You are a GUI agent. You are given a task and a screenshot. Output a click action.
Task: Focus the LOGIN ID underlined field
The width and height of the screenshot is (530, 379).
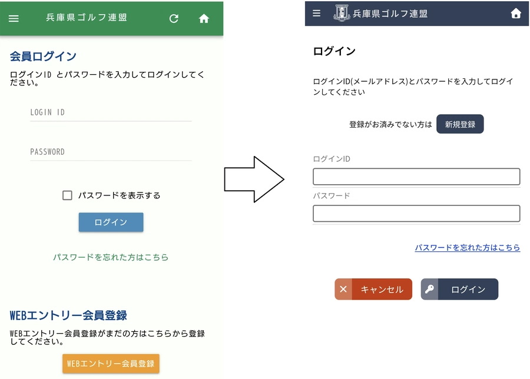point(111,112)
